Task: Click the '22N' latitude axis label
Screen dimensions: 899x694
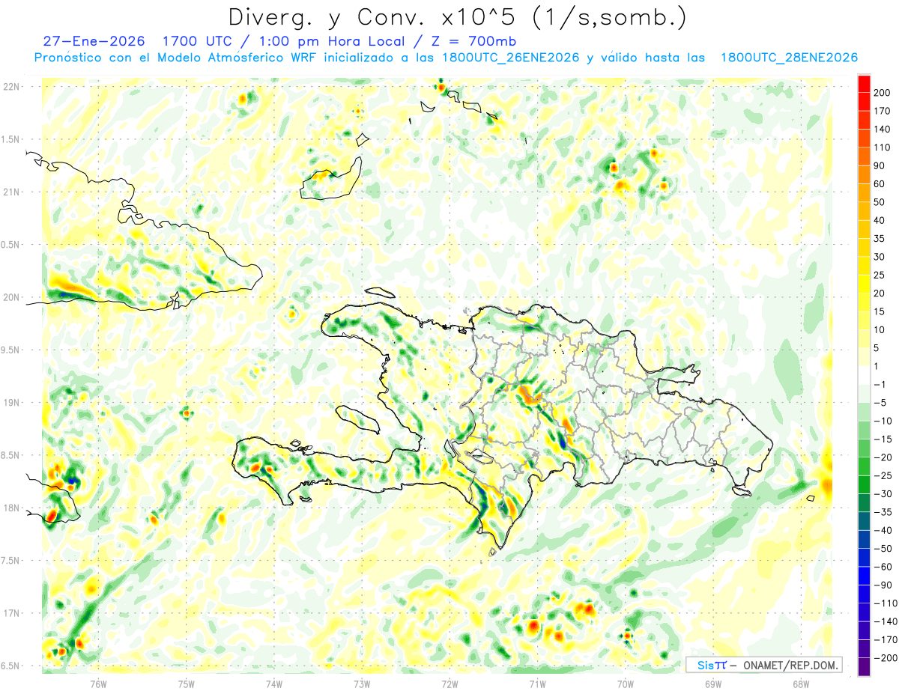Action: 13,87
